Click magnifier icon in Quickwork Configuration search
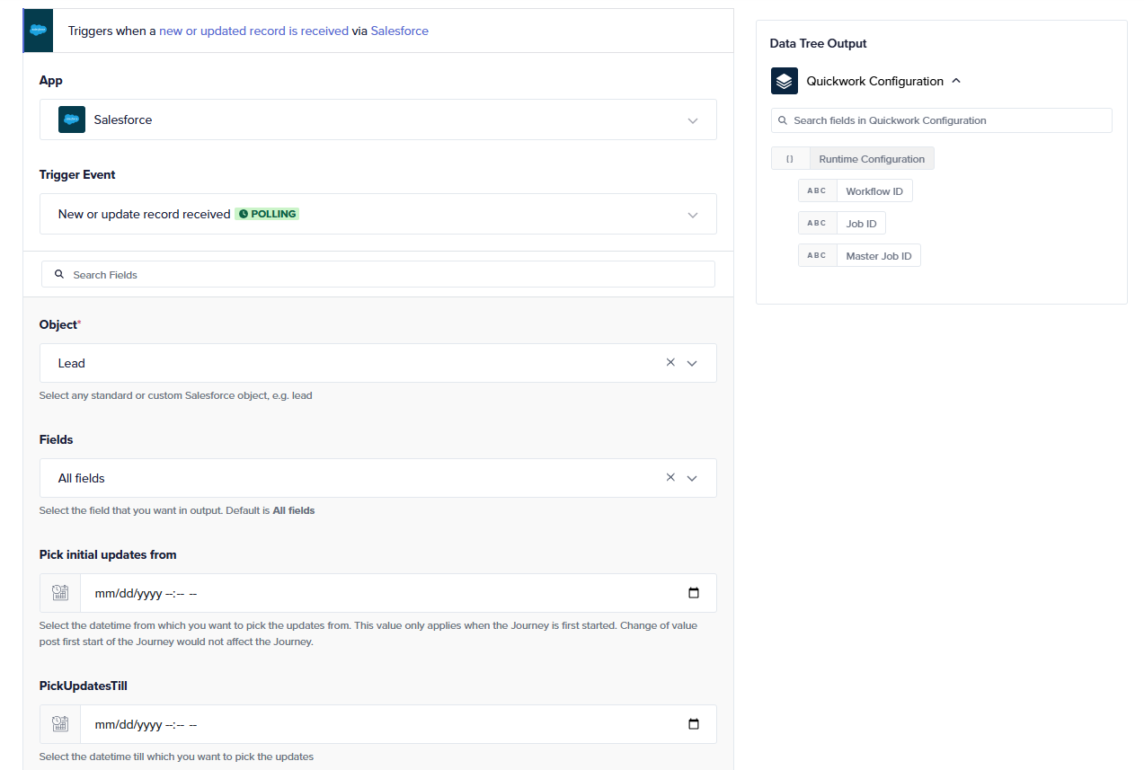 783,120
